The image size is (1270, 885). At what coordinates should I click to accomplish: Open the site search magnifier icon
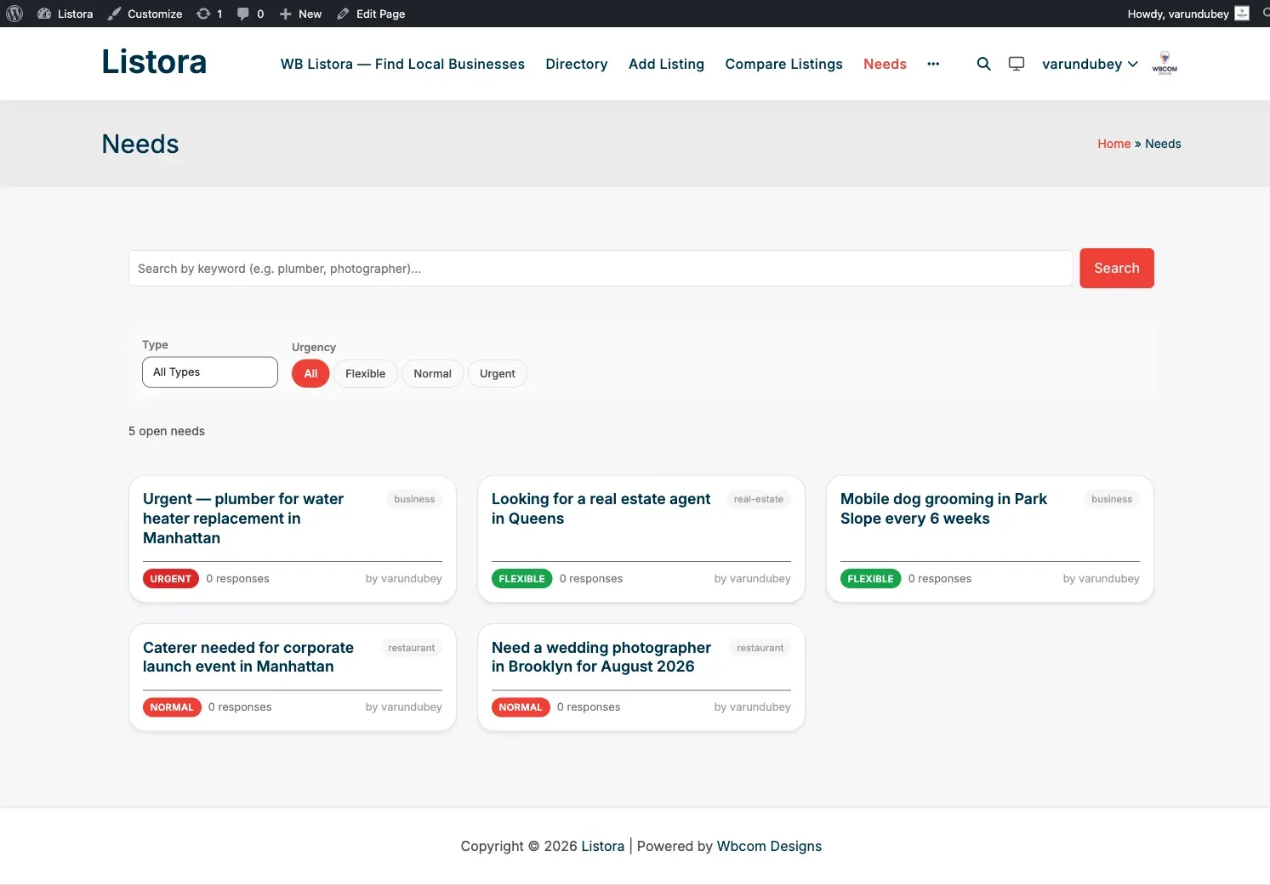[983, 64]
